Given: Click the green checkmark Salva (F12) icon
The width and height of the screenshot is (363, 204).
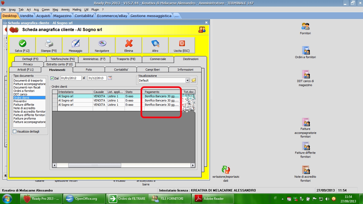Looking at the screenshot, I should (22, 43).
